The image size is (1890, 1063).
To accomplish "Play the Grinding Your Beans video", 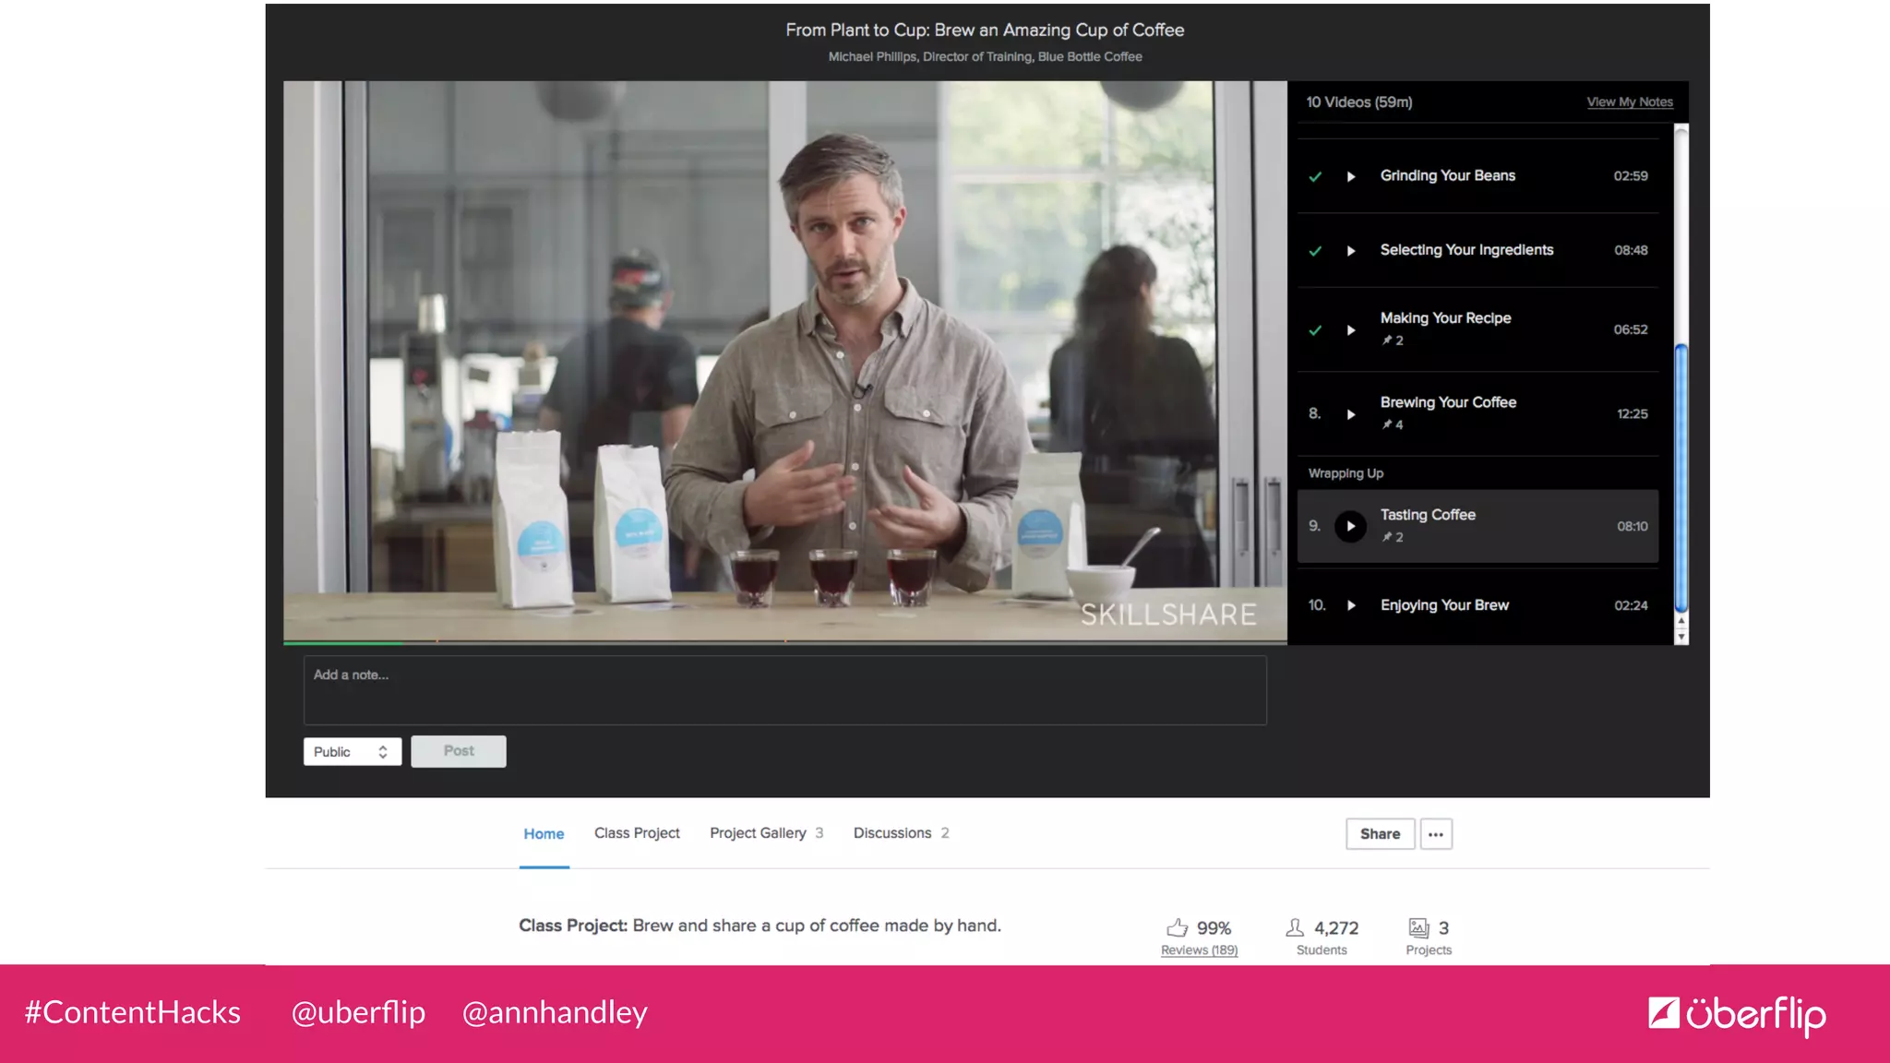I will coord(1351,176).
